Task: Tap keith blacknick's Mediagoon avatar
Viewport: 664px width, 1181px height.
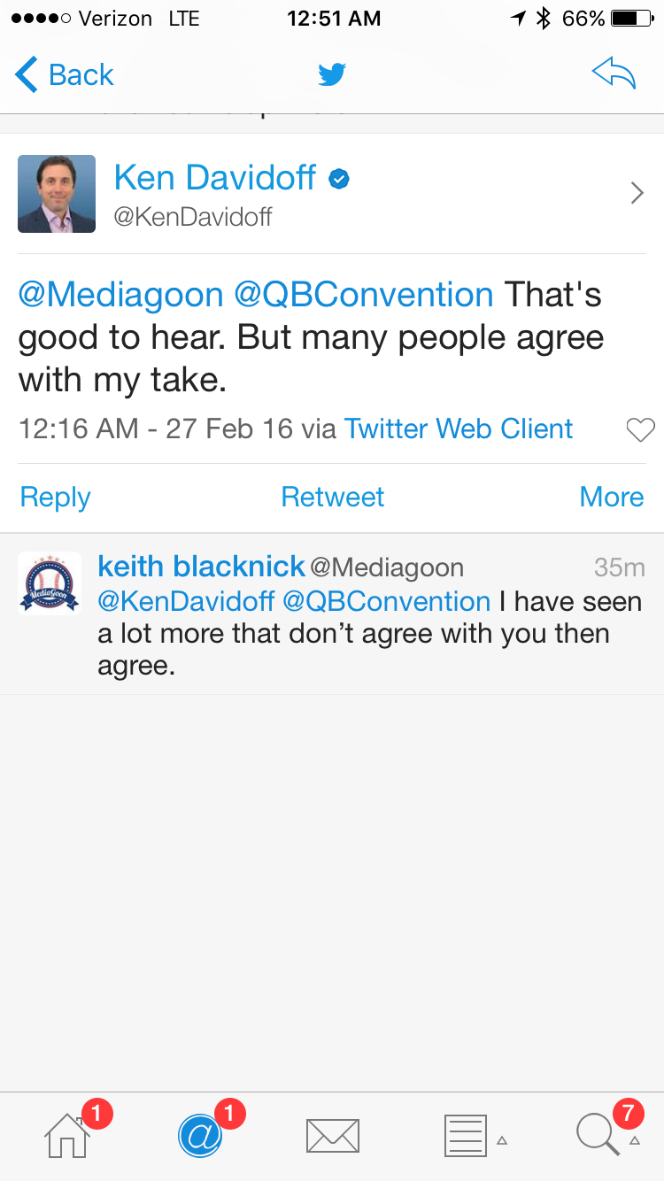Action: [x=50, y=583]
